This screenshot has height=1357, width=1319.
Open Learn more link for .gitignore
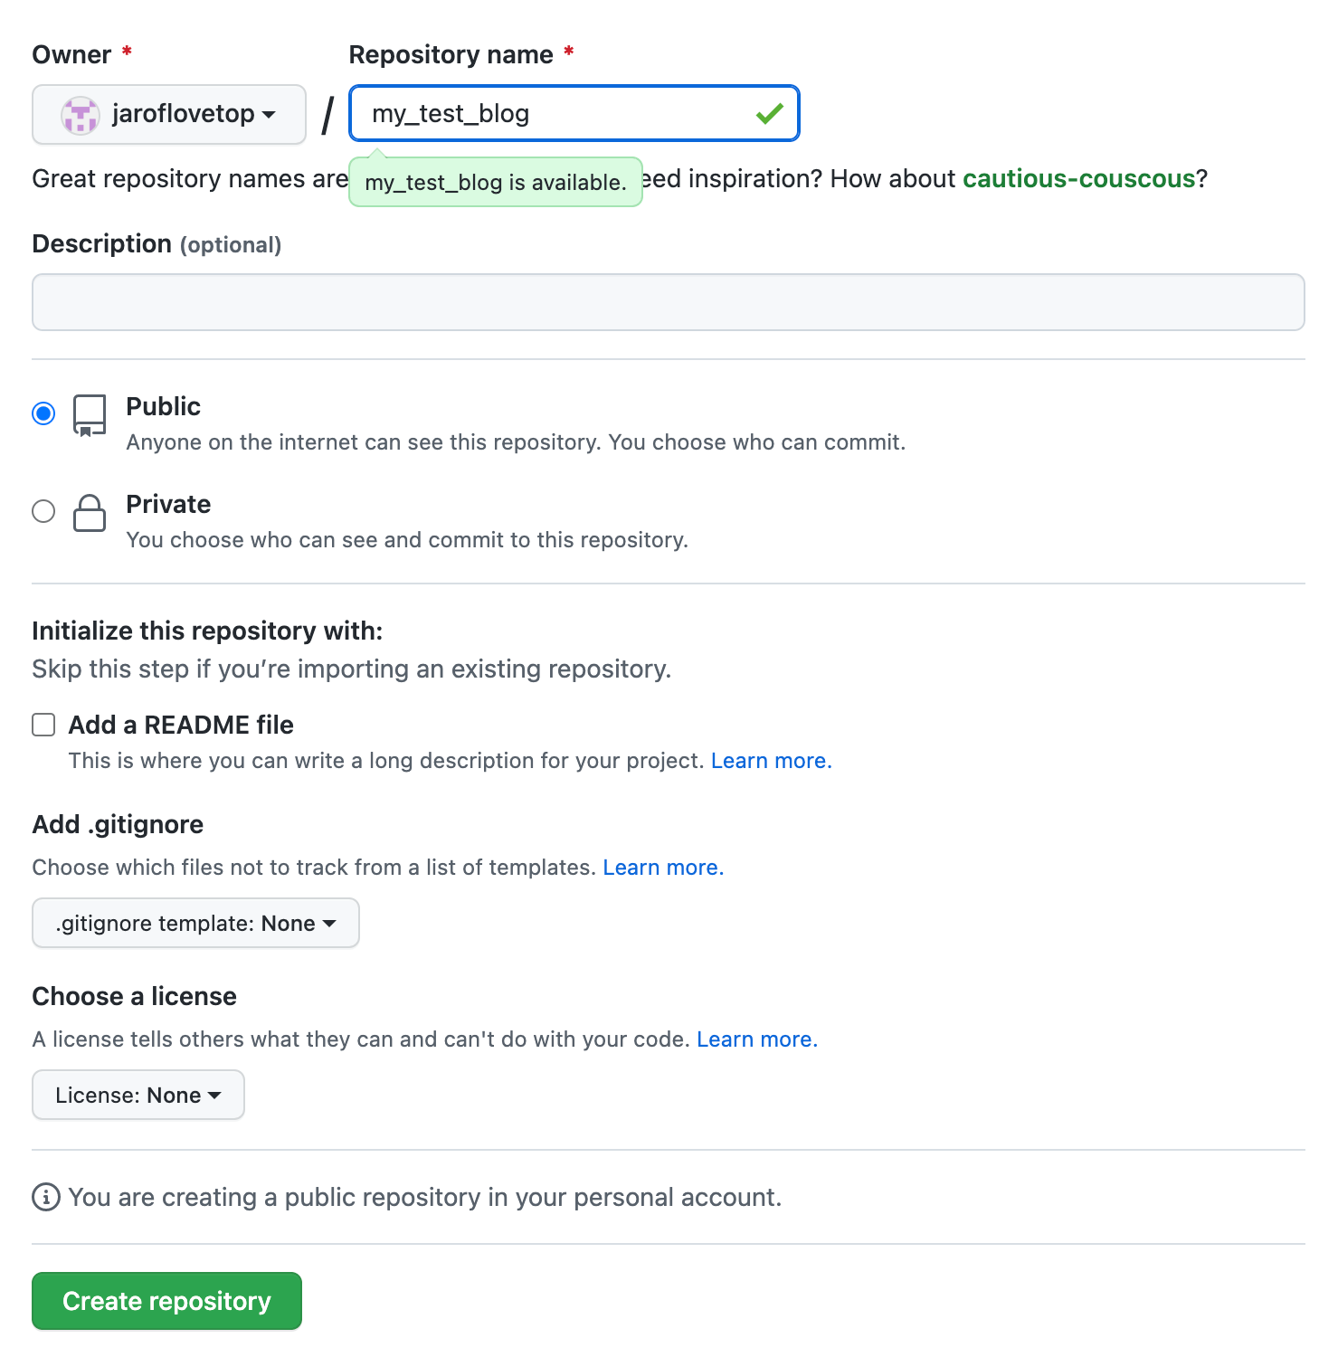[663, 868]
